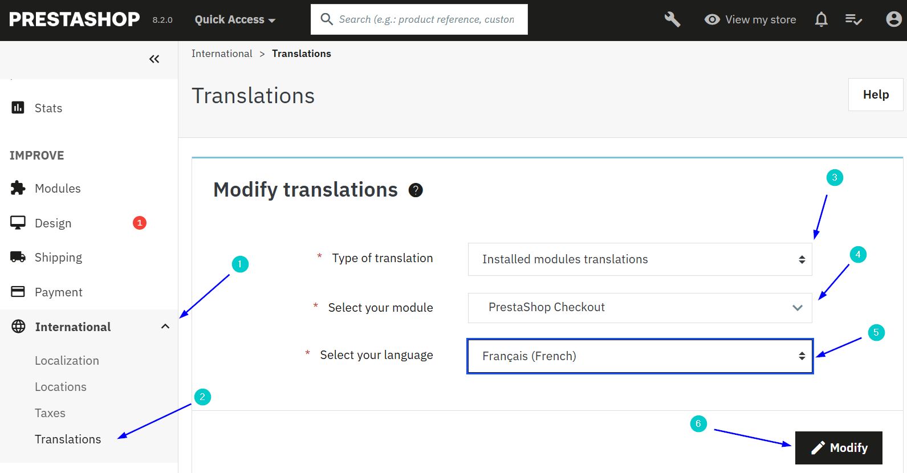This screenshot has width=907, height=473.
Task: Open Stats from the sidebar
Action: click(x=48, y=108)
